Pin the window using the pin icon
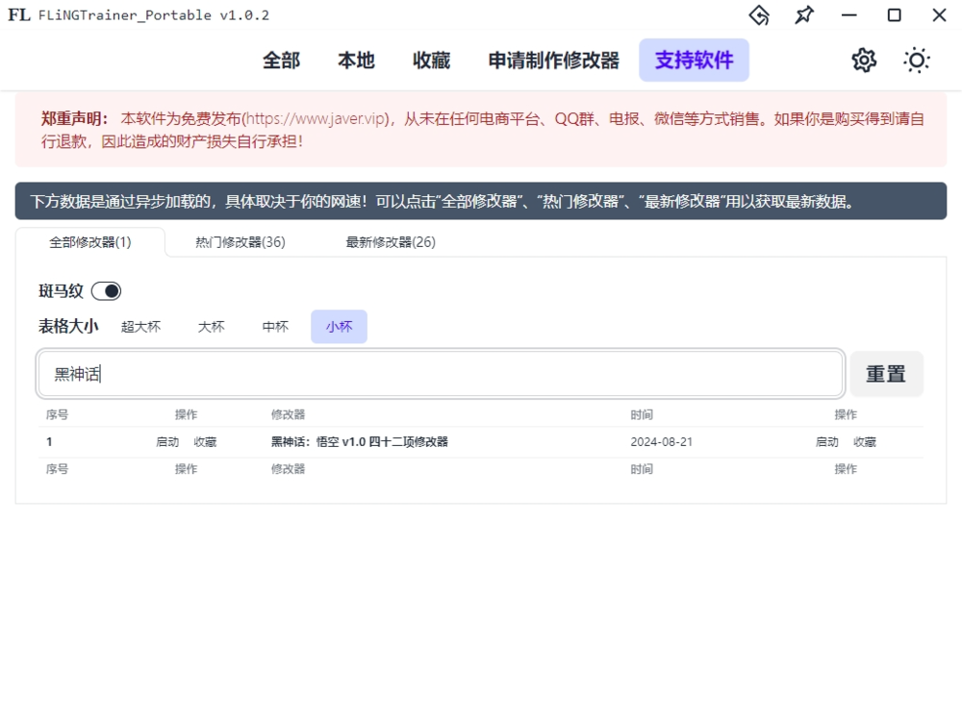Screen dimensions: 962x721 pyautogui.click(x=803, y=15)
